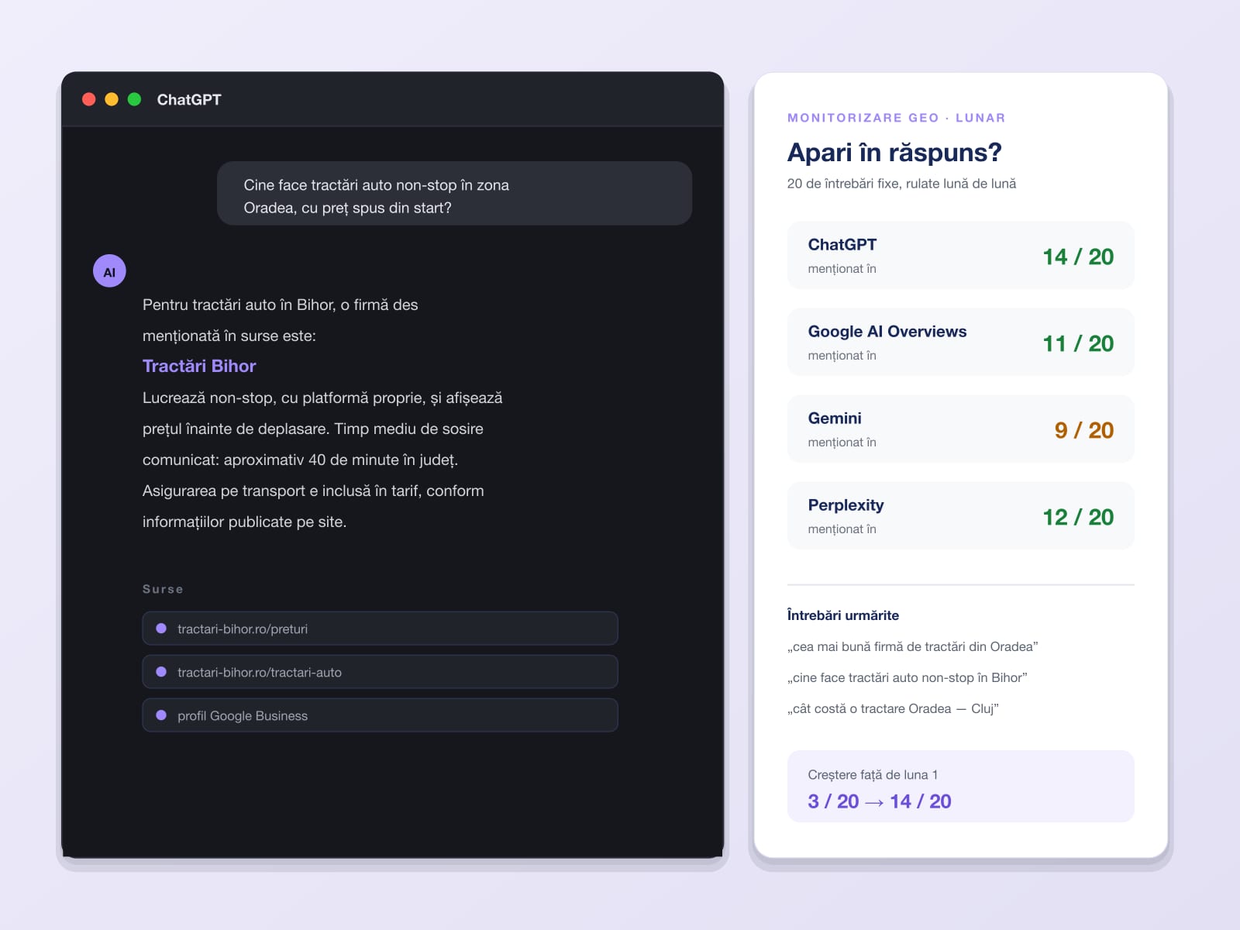Click the 12 / 20 score
The image size is (1240, 930).
click(1078, 517)
